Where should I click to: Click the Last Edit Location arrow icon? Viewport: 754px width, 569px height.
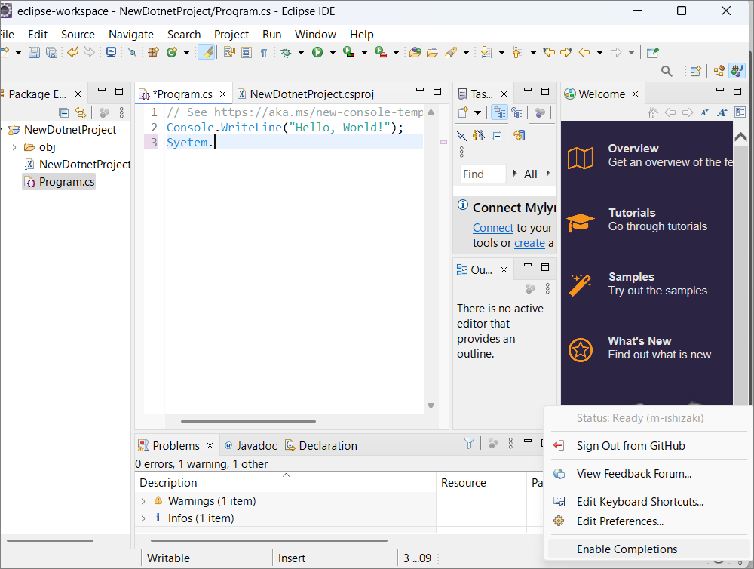click(549, 52)
